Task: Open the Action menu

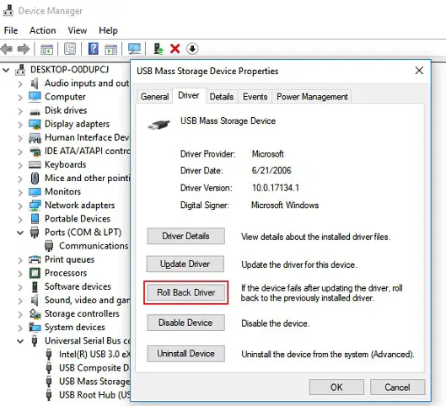Action: [43, 30]
